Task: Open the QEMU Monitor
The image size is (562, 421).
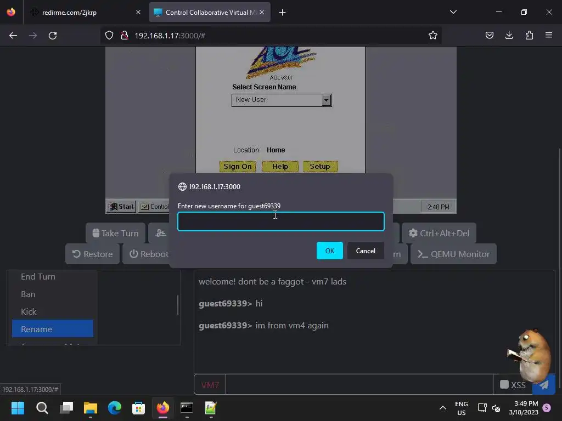Action: [453, 254]
